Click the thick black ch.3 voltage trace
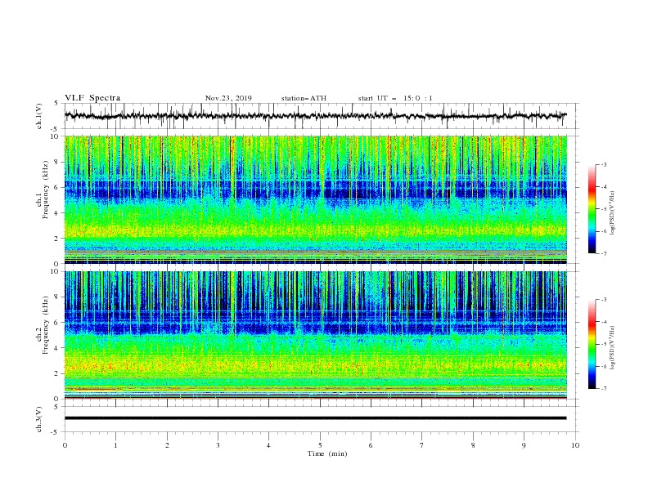Screen dimensions: 648x500 (315, 418)
